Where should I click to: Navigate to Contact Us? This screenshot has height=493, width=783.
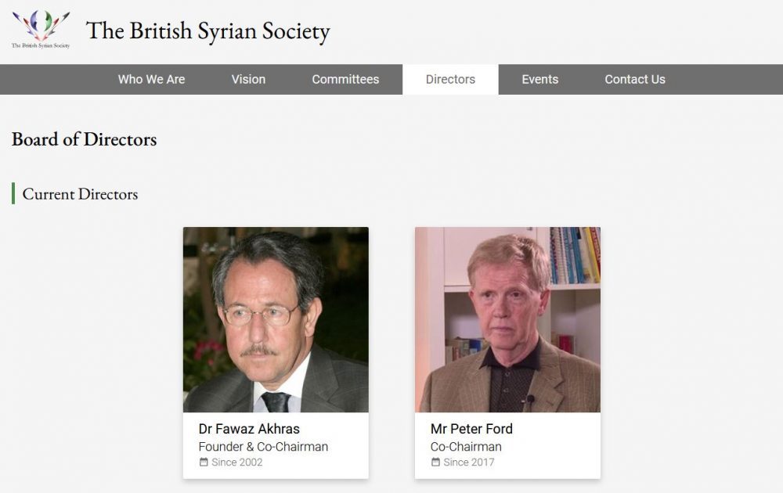pos(635,79)
